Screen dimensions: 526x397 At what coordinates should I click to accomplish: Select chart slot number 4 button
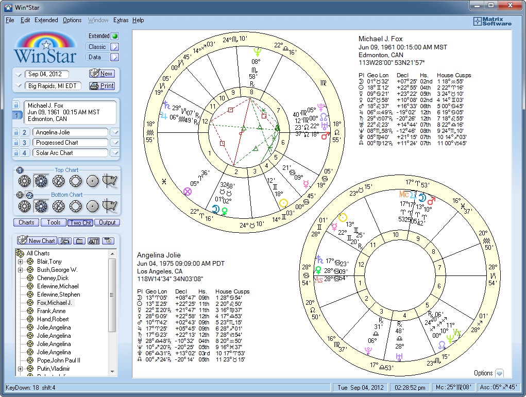24,153
